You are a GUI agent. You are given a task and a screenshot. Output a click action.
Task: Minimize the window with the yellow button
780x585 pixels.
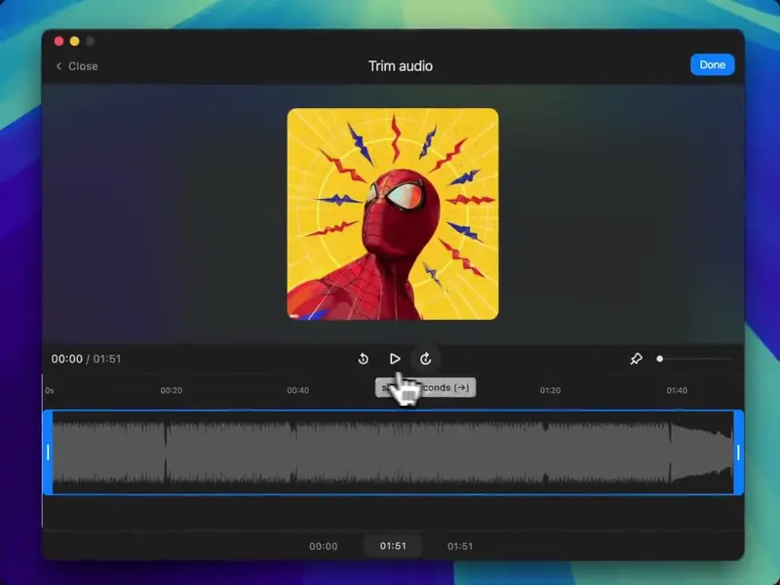75,41
